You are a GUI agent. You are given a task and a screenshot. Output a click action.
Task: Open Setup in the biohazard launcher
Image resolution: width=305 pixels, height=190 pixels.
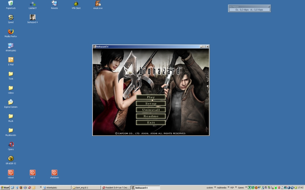[x=151, y=104]
